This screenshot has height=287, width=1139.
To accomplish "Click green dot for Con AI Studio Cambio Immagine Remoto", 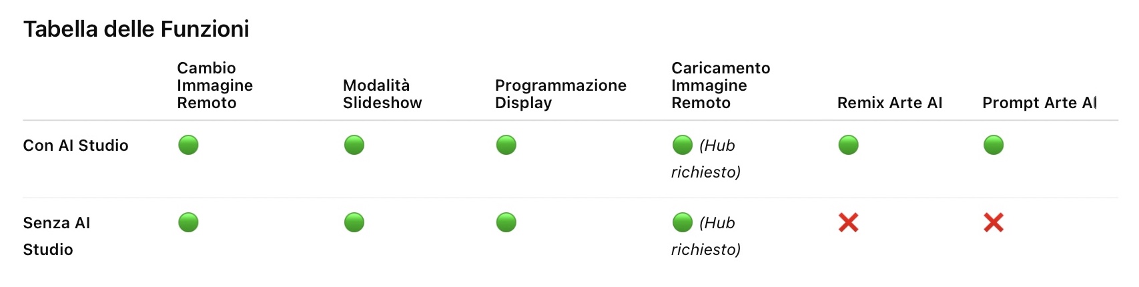I will click(188, 145).
